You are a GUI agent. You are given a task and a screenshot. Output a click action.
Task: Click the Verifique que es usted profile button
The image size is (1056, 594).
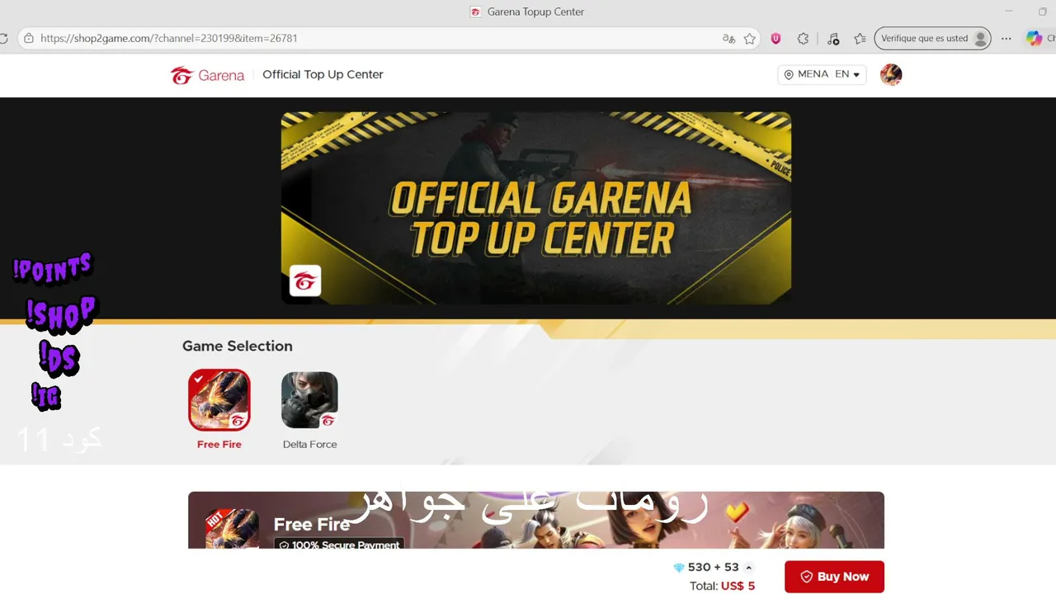coord(932,39)
